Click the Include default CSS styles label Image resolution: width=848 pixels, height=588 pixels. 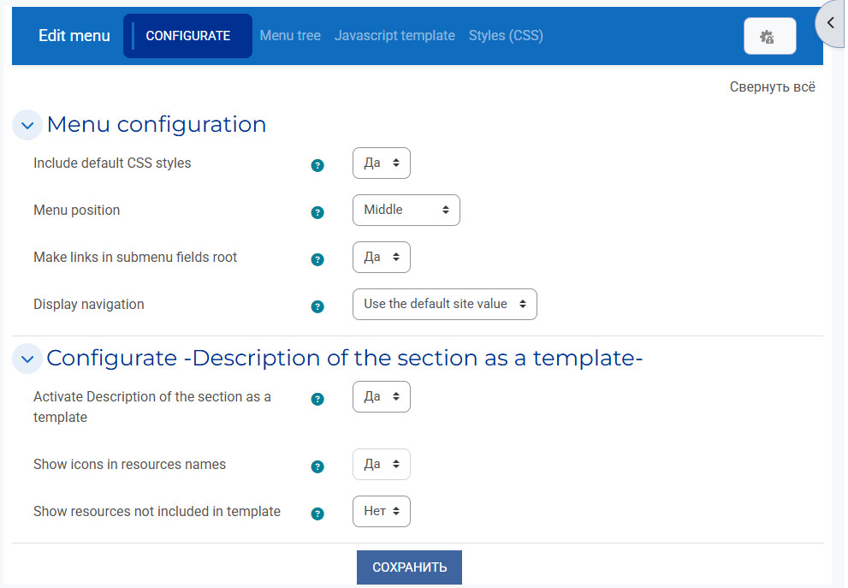(112, 163)
